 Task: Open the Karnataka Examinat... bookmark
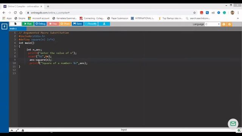click(x=64, y=18)
